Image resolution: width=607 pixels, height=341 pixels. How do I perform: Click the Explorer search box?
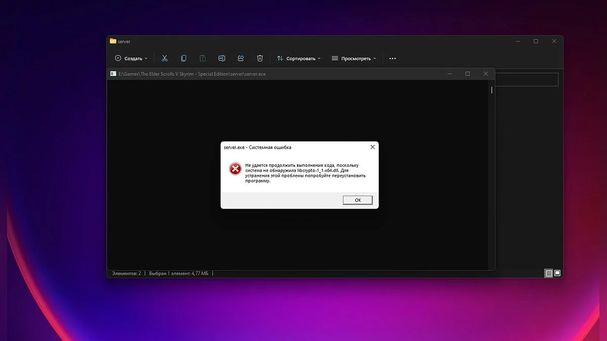coord(526,79)
